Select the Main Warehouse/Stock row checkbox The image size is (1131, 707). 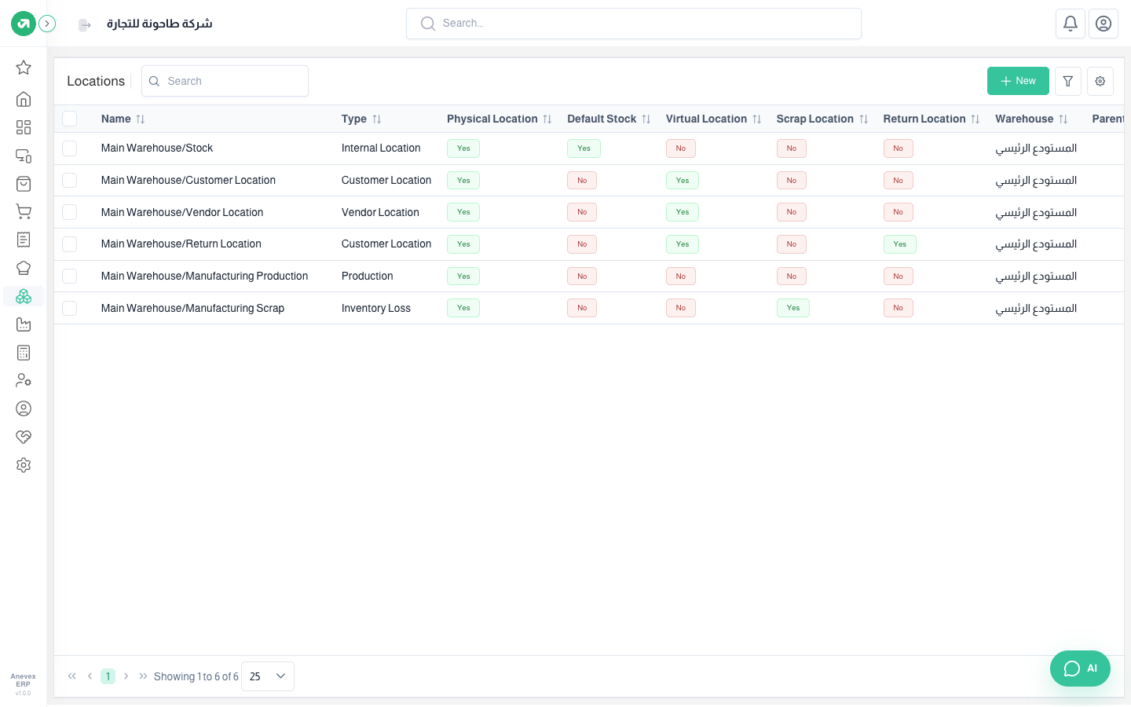[x=70, y=148]
